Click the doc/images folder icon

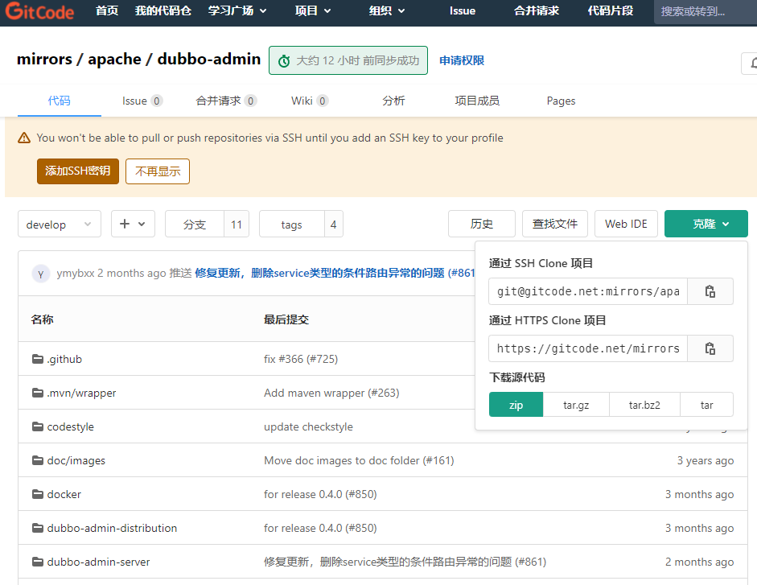pyautogui.click(x=38, y=460)
